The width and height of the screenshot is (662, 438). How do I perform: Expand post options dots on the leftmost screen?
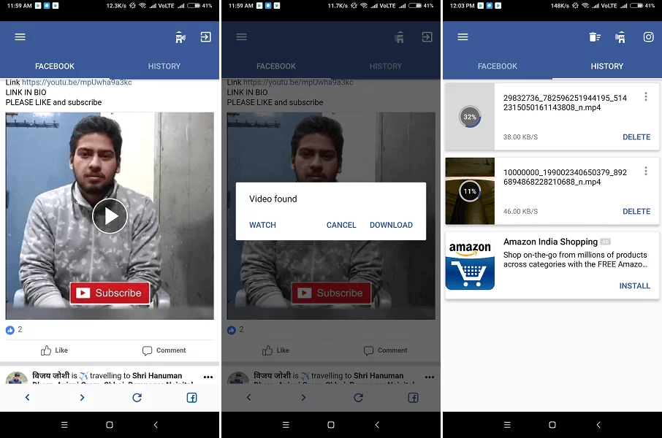[208, 377]
